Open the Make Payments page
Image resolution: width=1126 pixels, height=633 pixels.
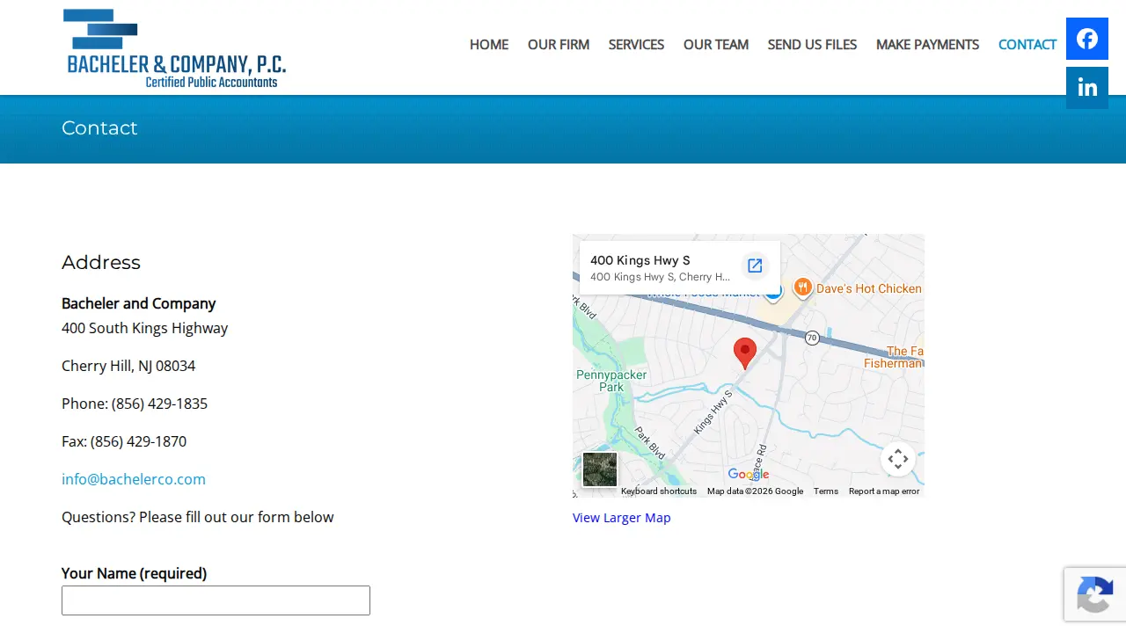(x=927, y=44)
